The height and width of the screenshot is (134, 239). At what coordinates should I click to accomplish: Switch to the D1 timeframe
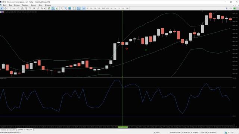coord(119,8)
